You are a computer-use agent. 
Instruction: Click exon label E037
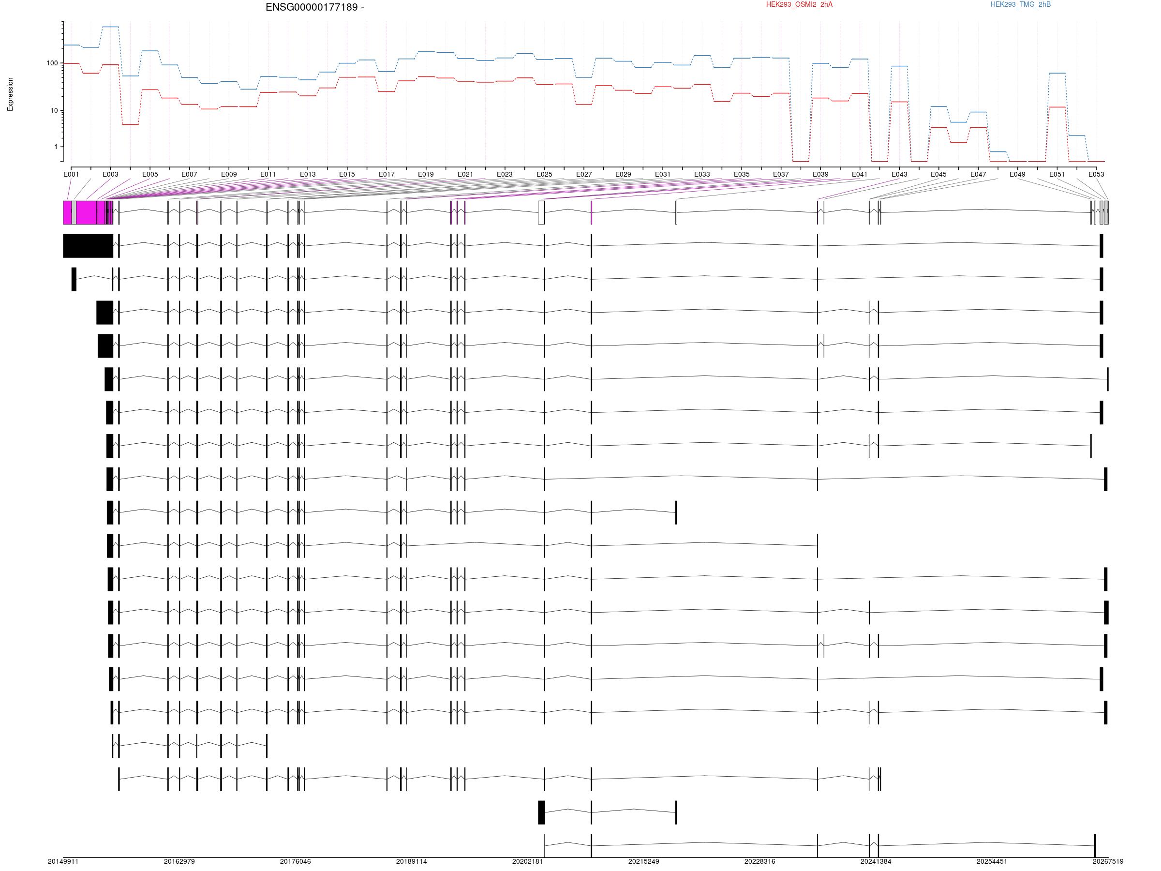click(780, 174)
